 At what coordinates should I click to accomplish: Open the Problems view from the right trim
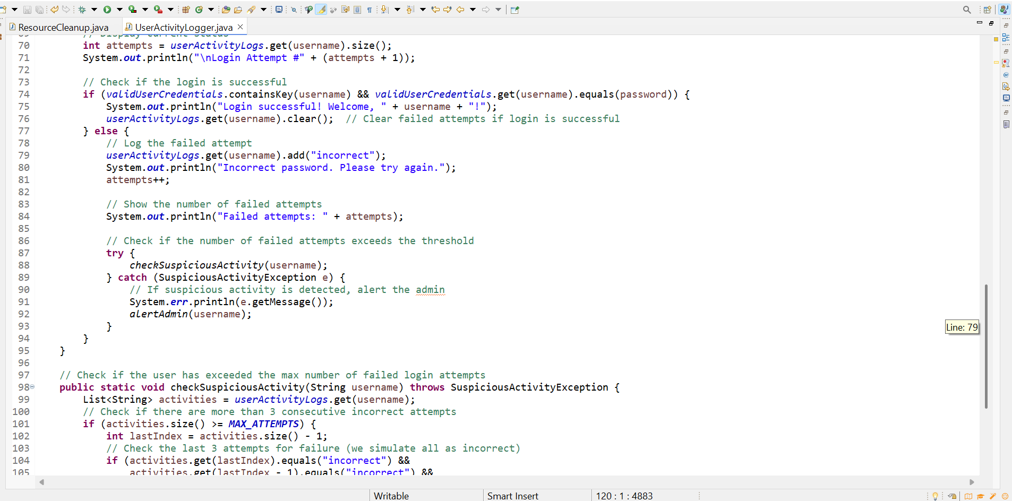(x=1006, y=63)
